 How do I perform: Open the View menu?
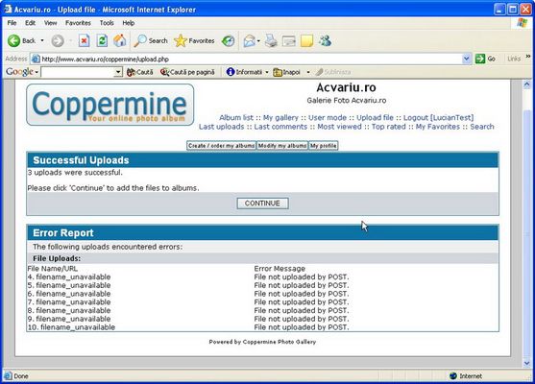[51, 23]
